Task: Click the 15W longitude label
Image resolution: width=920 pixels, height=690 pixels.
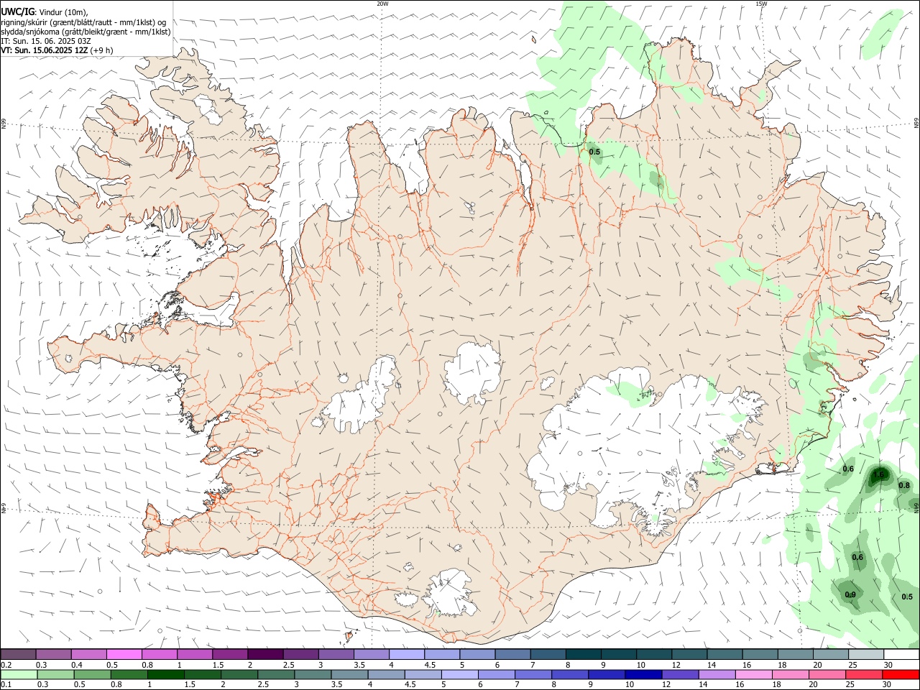Action: pyautogui.click(x=761, y=4)
